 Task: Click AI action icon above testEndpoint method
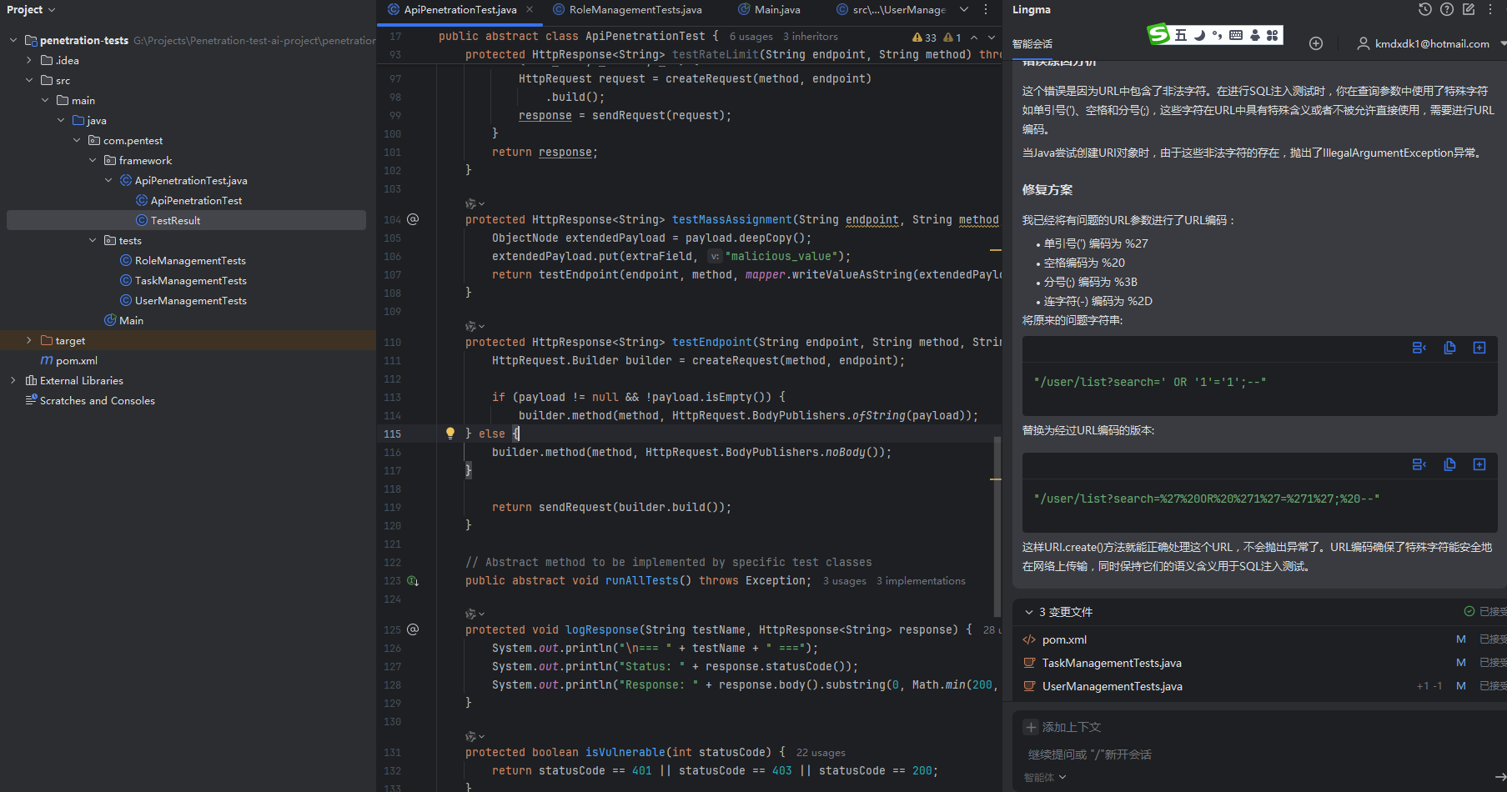click(x=475, y=326)
